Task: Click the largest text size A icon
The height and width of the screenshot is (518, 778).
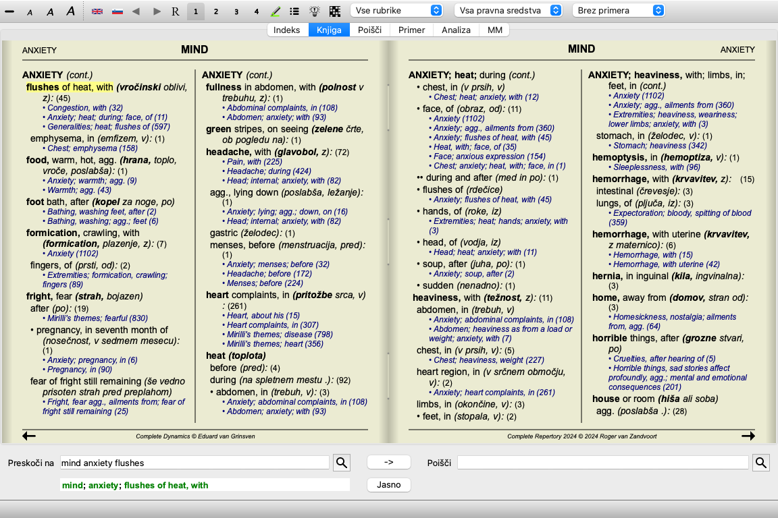Action: tap(70, 11)
